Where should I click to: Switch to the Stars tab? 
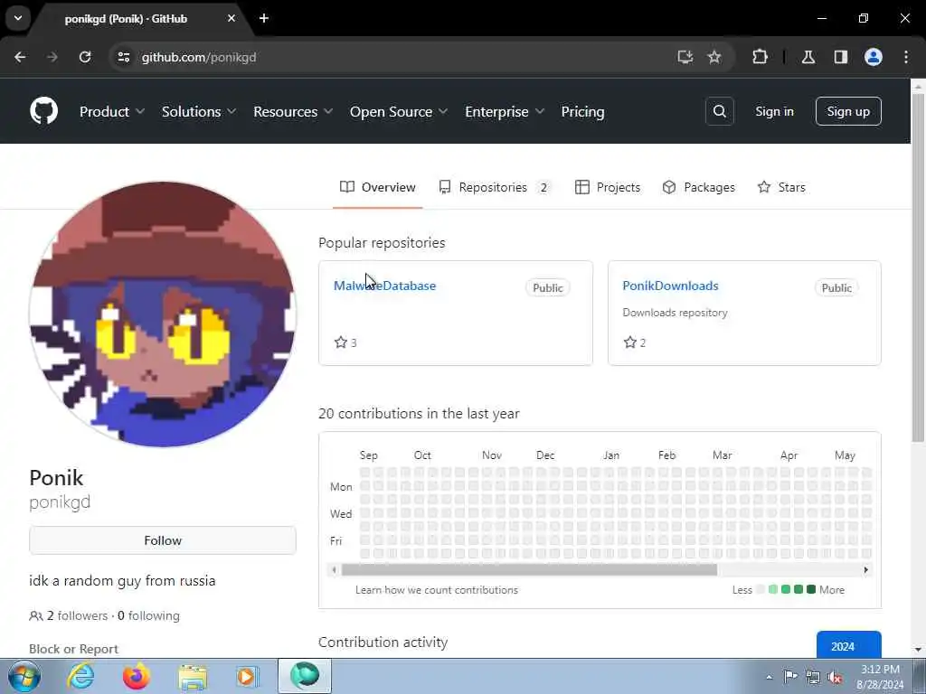click(x=781, y=187)
